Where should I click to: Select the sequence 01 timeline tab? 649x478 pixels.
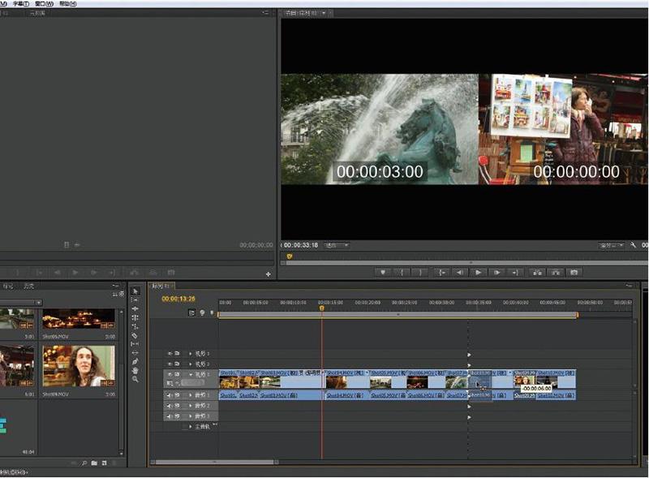click(161, 286)
